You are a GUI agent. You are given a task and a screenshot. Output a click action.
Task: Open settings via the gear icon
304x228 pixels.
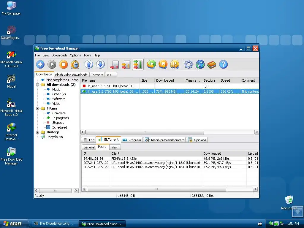tap(189, 64)
